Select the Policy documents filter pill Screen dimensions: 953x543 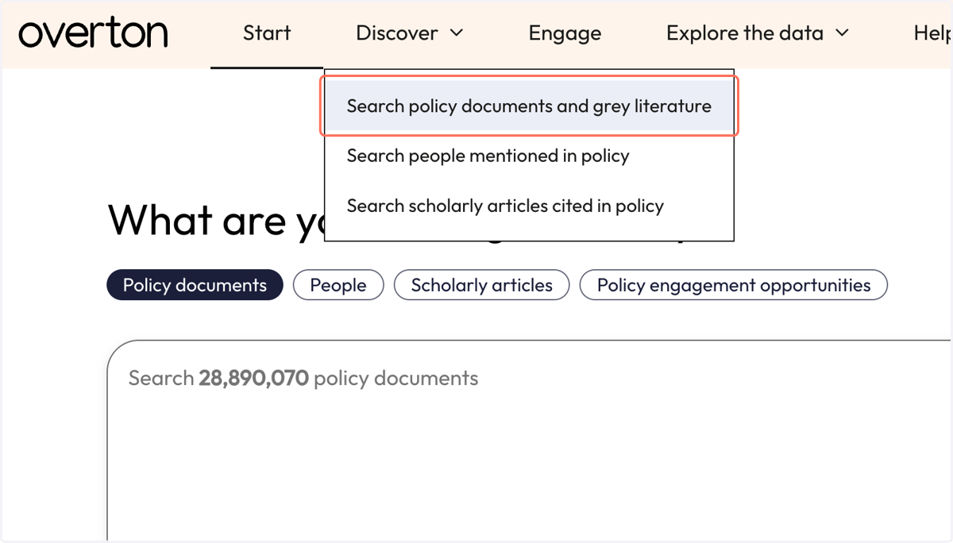(x=195, y=285)
